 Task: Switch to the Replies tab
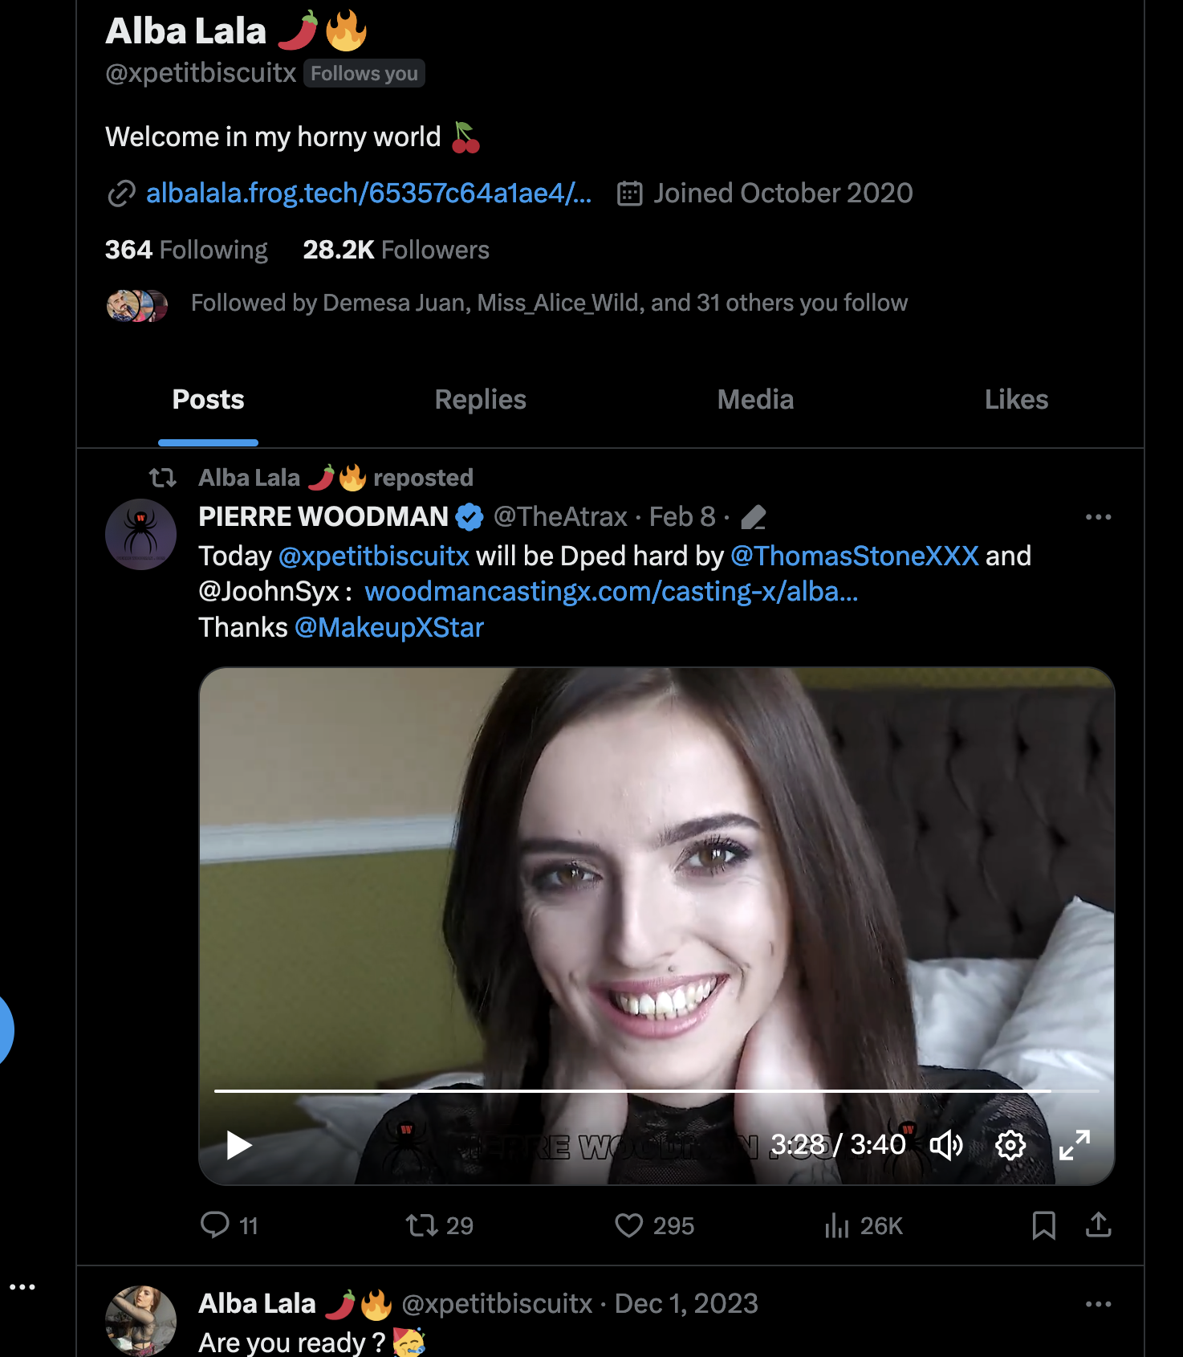[x=480, y=400]
